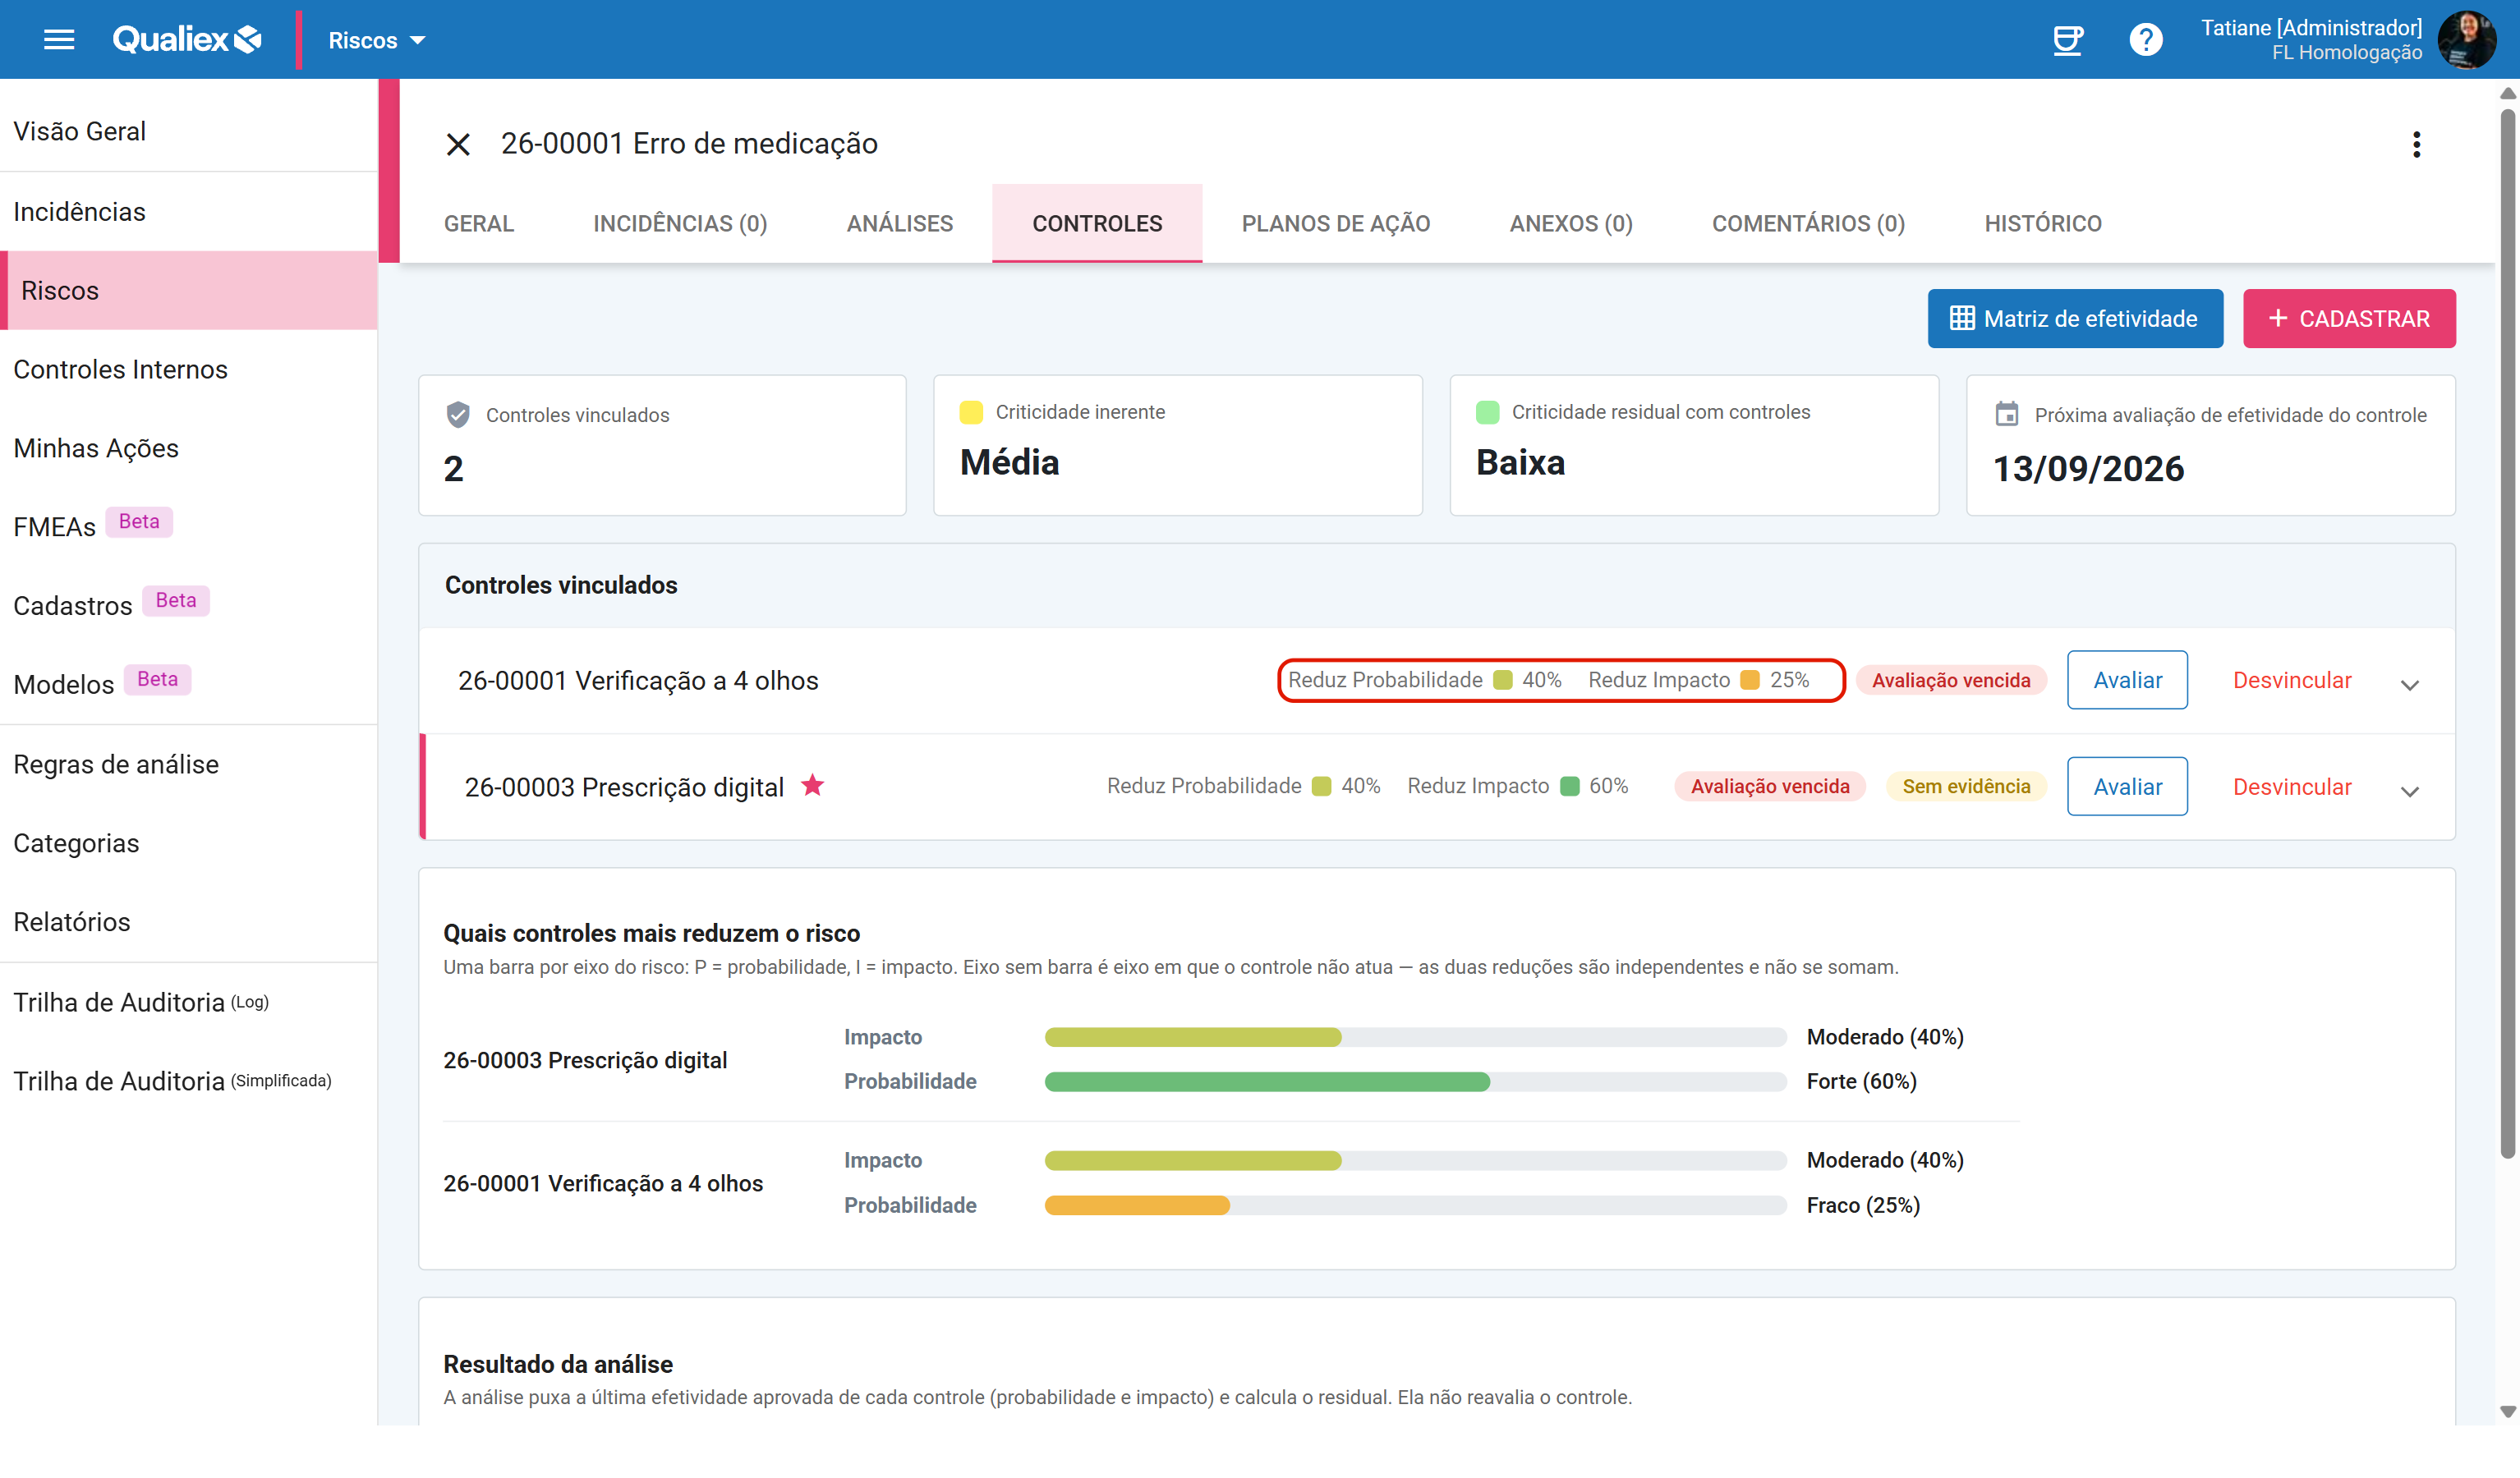
Task: Click Desvincular for Prescrição digital
Action: pyautogui.click(x=2292, y=787)
